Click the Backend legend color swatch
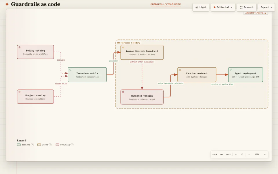This screenshot has width=278, height=174. point(19,145)
